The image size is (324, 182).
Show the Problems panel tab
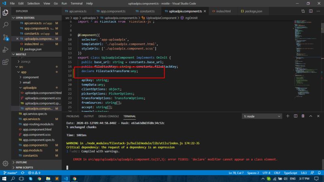click(x=73, y=116)
